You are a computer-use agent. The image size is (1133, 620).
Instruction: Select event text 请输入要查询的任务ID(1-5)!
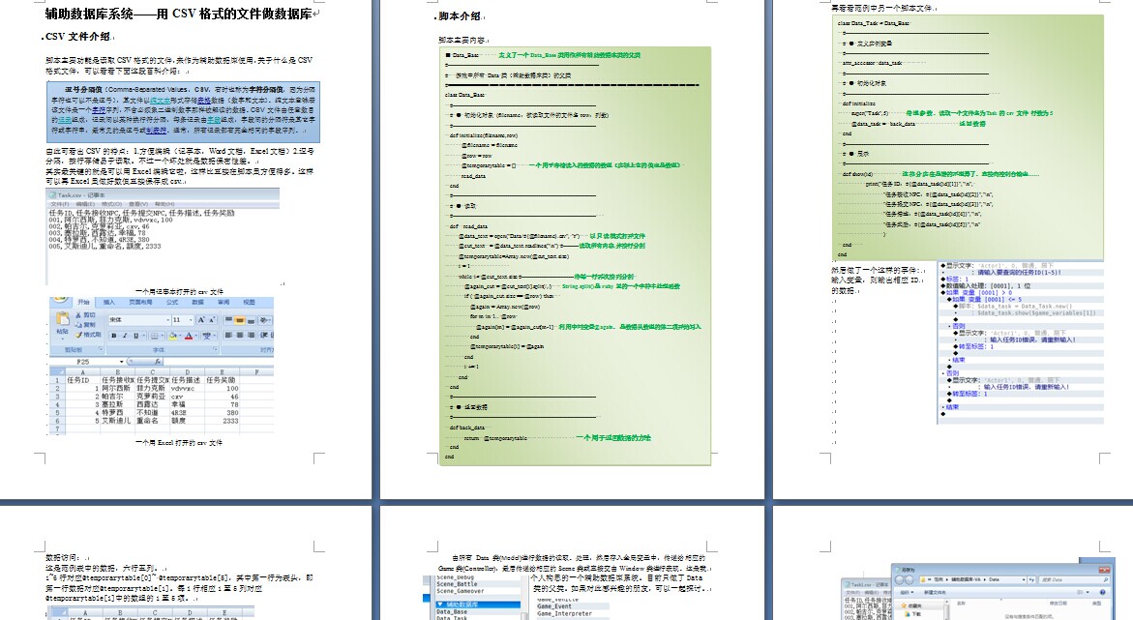point(1019,273)
